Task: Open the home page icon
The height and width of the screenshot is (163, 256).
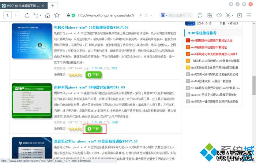Action: tap(48, 15)
